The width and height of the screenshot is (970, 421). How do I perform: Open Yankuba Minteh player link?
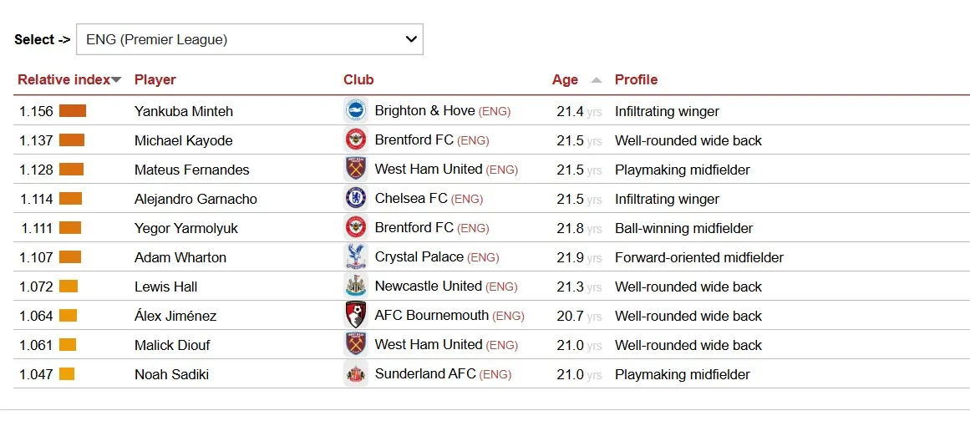pyautogui.click(x=184, y=111)
